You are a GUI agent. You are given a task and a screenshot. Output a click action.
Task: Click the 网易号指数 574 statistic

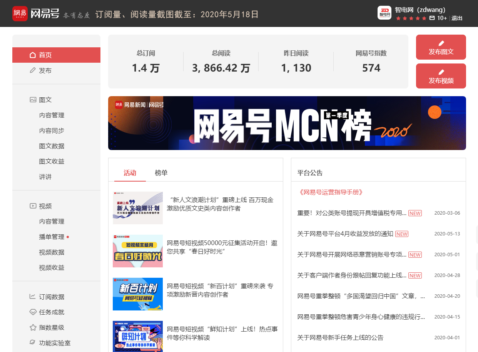(371, 62)
